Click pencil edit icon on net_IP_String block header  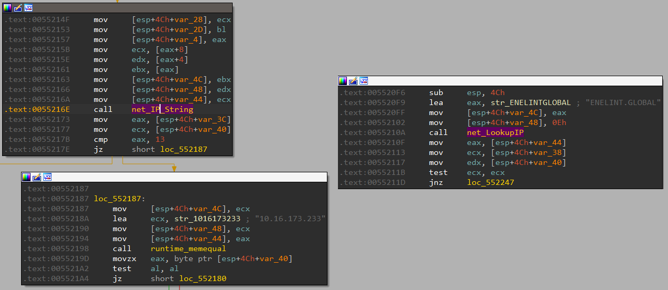18,8
